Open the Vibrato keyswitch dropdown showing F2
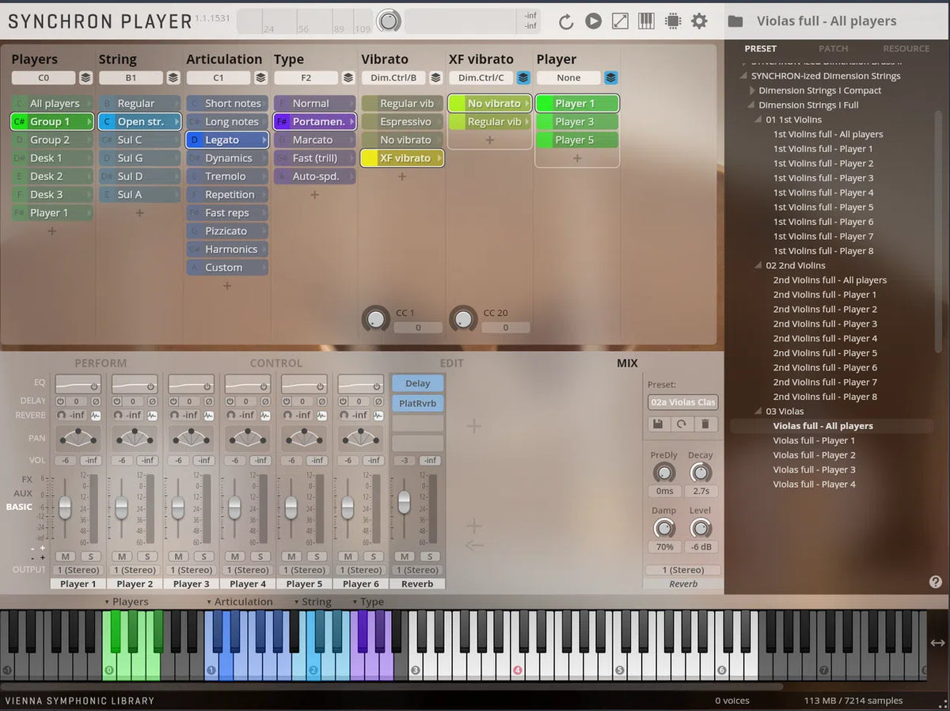 point(307,78)
